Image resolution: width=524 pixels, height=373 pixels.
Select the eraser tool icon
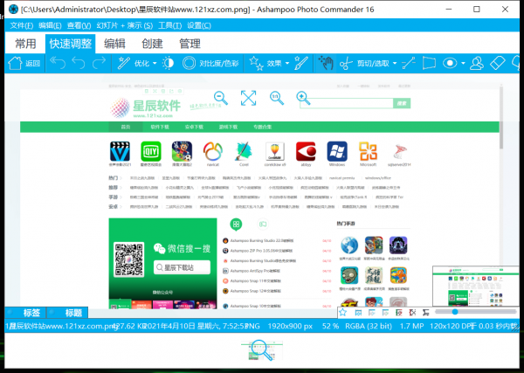(497, 63)
